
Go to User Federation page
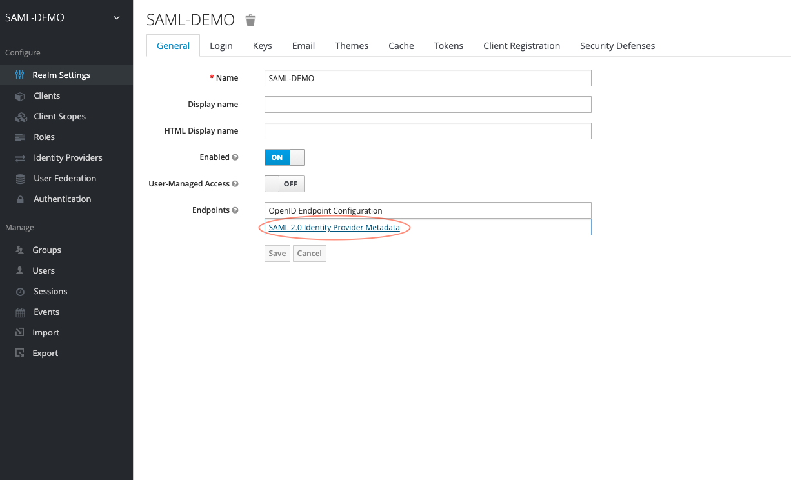click(66, 178)
